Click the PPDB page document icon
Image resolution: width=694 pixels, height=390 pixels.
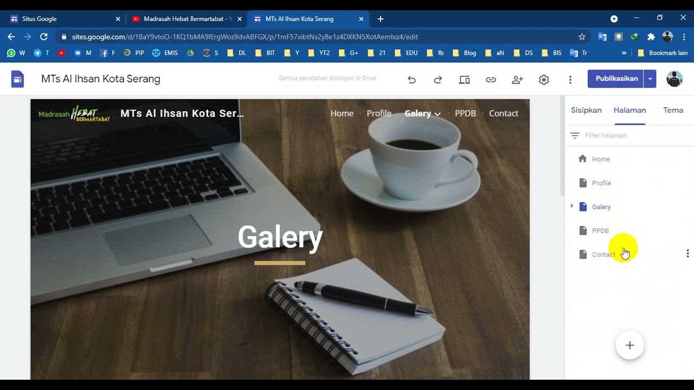pyautogui.click(x=583, y=230)
